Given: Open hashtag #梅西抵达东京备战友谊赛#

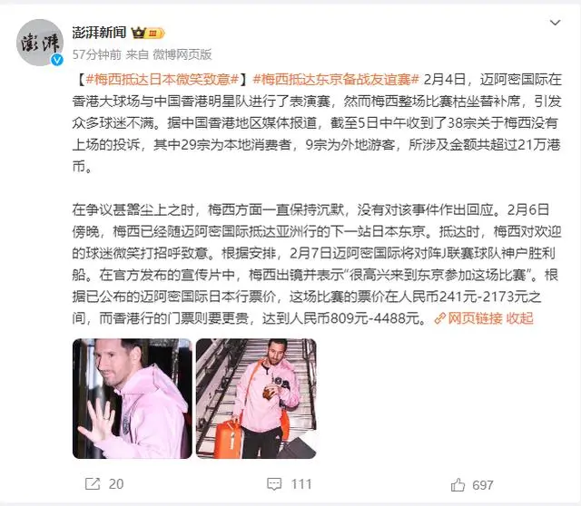Looking at the screenshot, I should pyautogui.click(x=336, y=80).
